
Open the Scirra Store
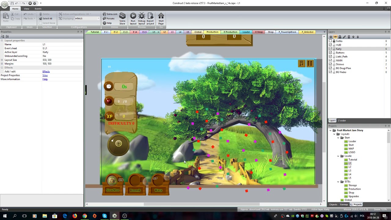[122, 19]
